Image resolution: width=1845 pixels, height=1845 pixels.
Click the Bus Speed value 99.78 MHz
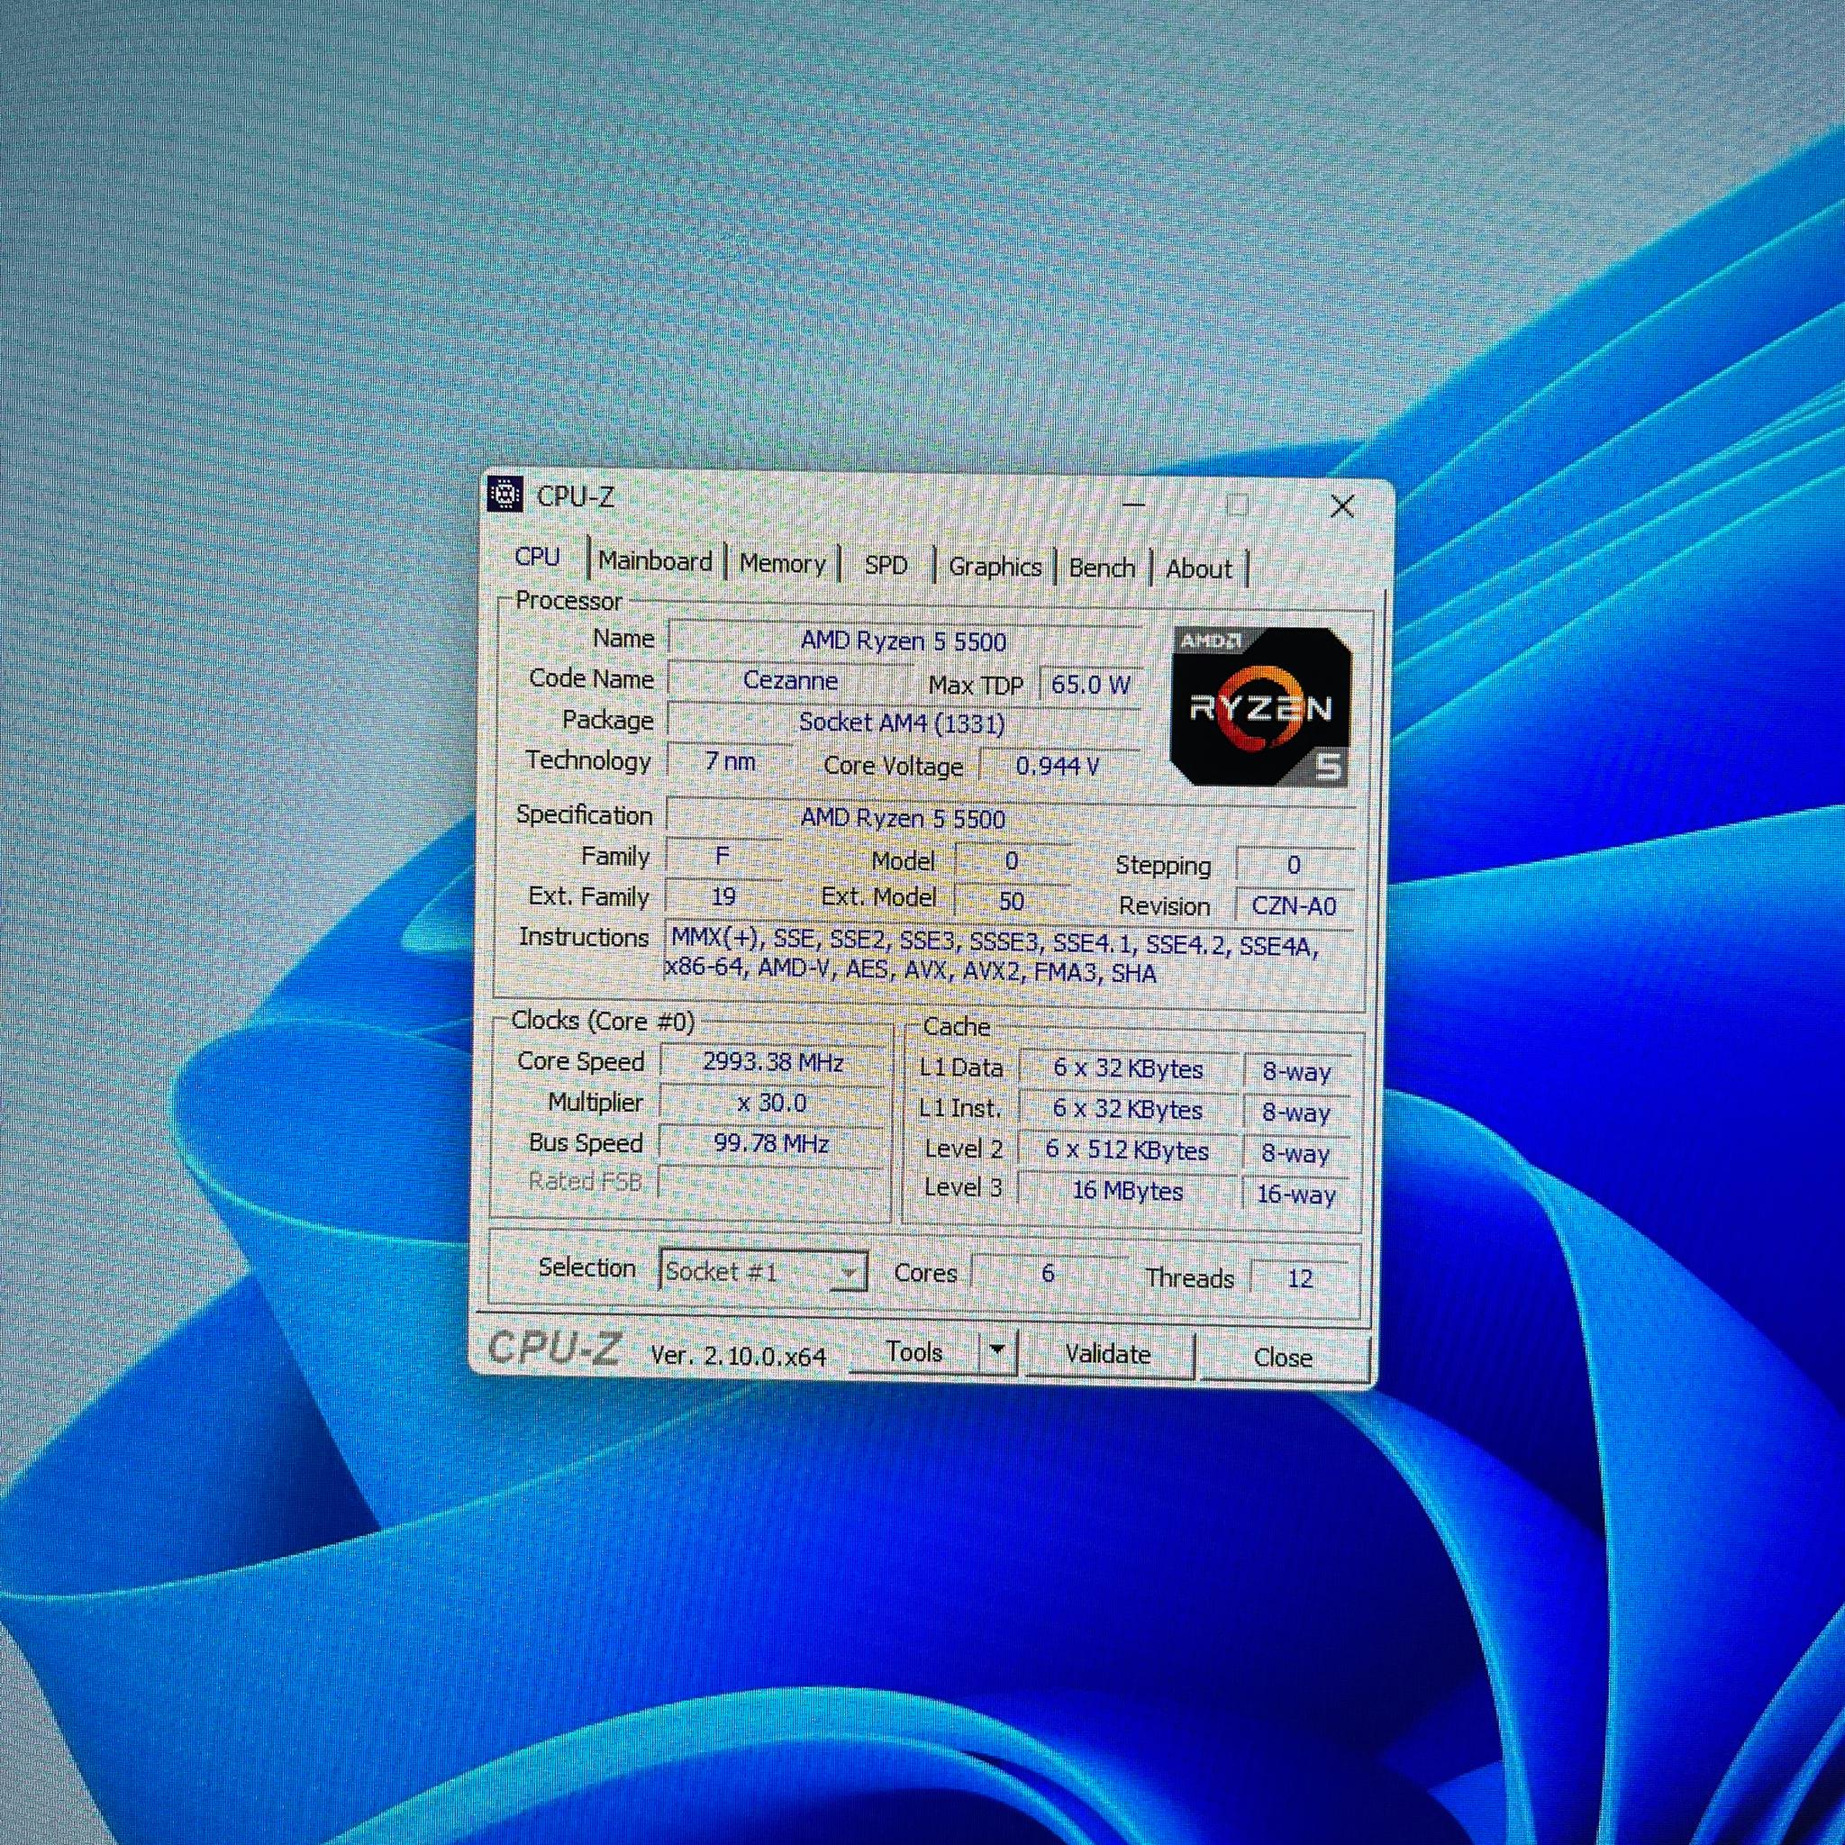click(x=770, y=1143)
